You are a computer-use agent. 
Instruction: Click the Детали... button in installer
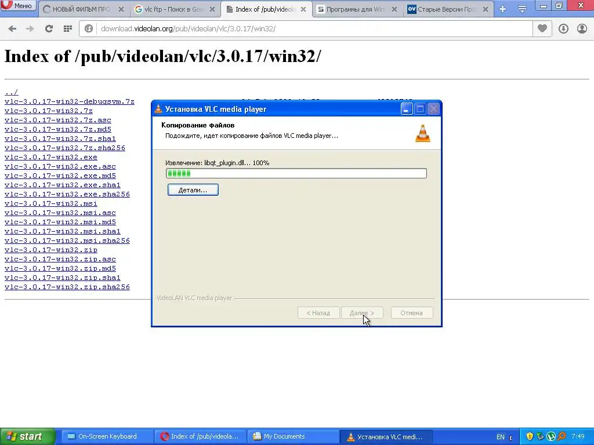(193, 190)
